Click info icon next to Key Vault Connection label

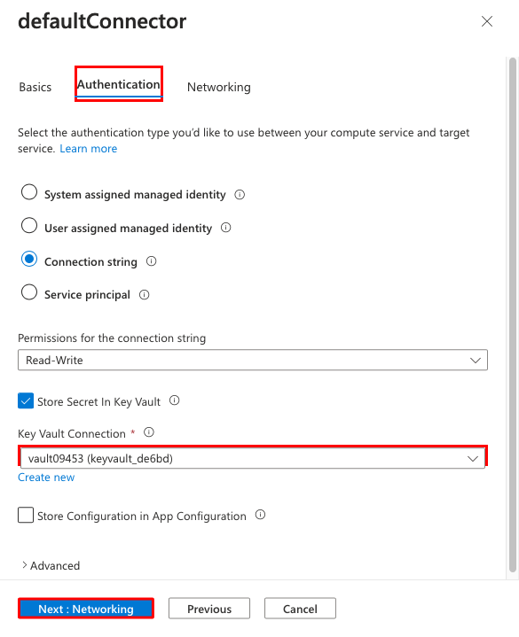(149, 432)
